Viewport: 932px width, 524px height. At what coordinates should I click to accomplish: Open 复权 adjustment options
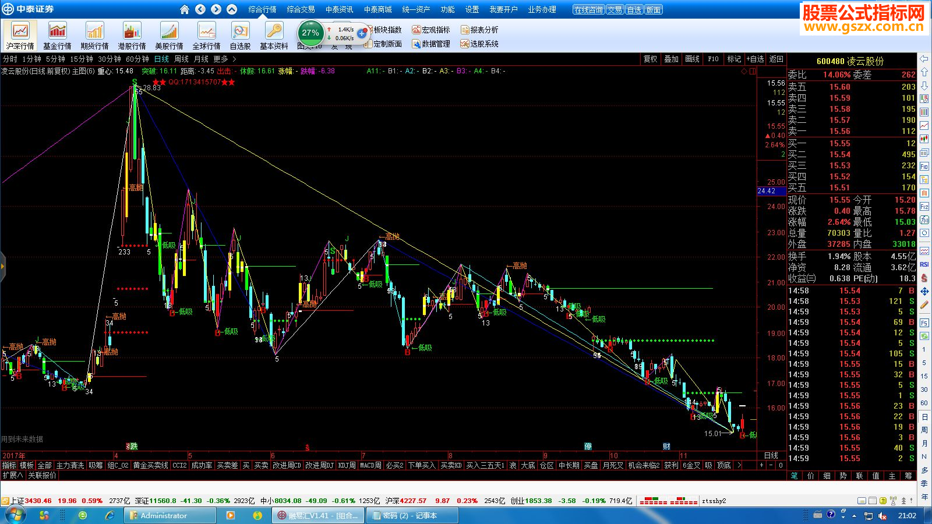(651, 59)
